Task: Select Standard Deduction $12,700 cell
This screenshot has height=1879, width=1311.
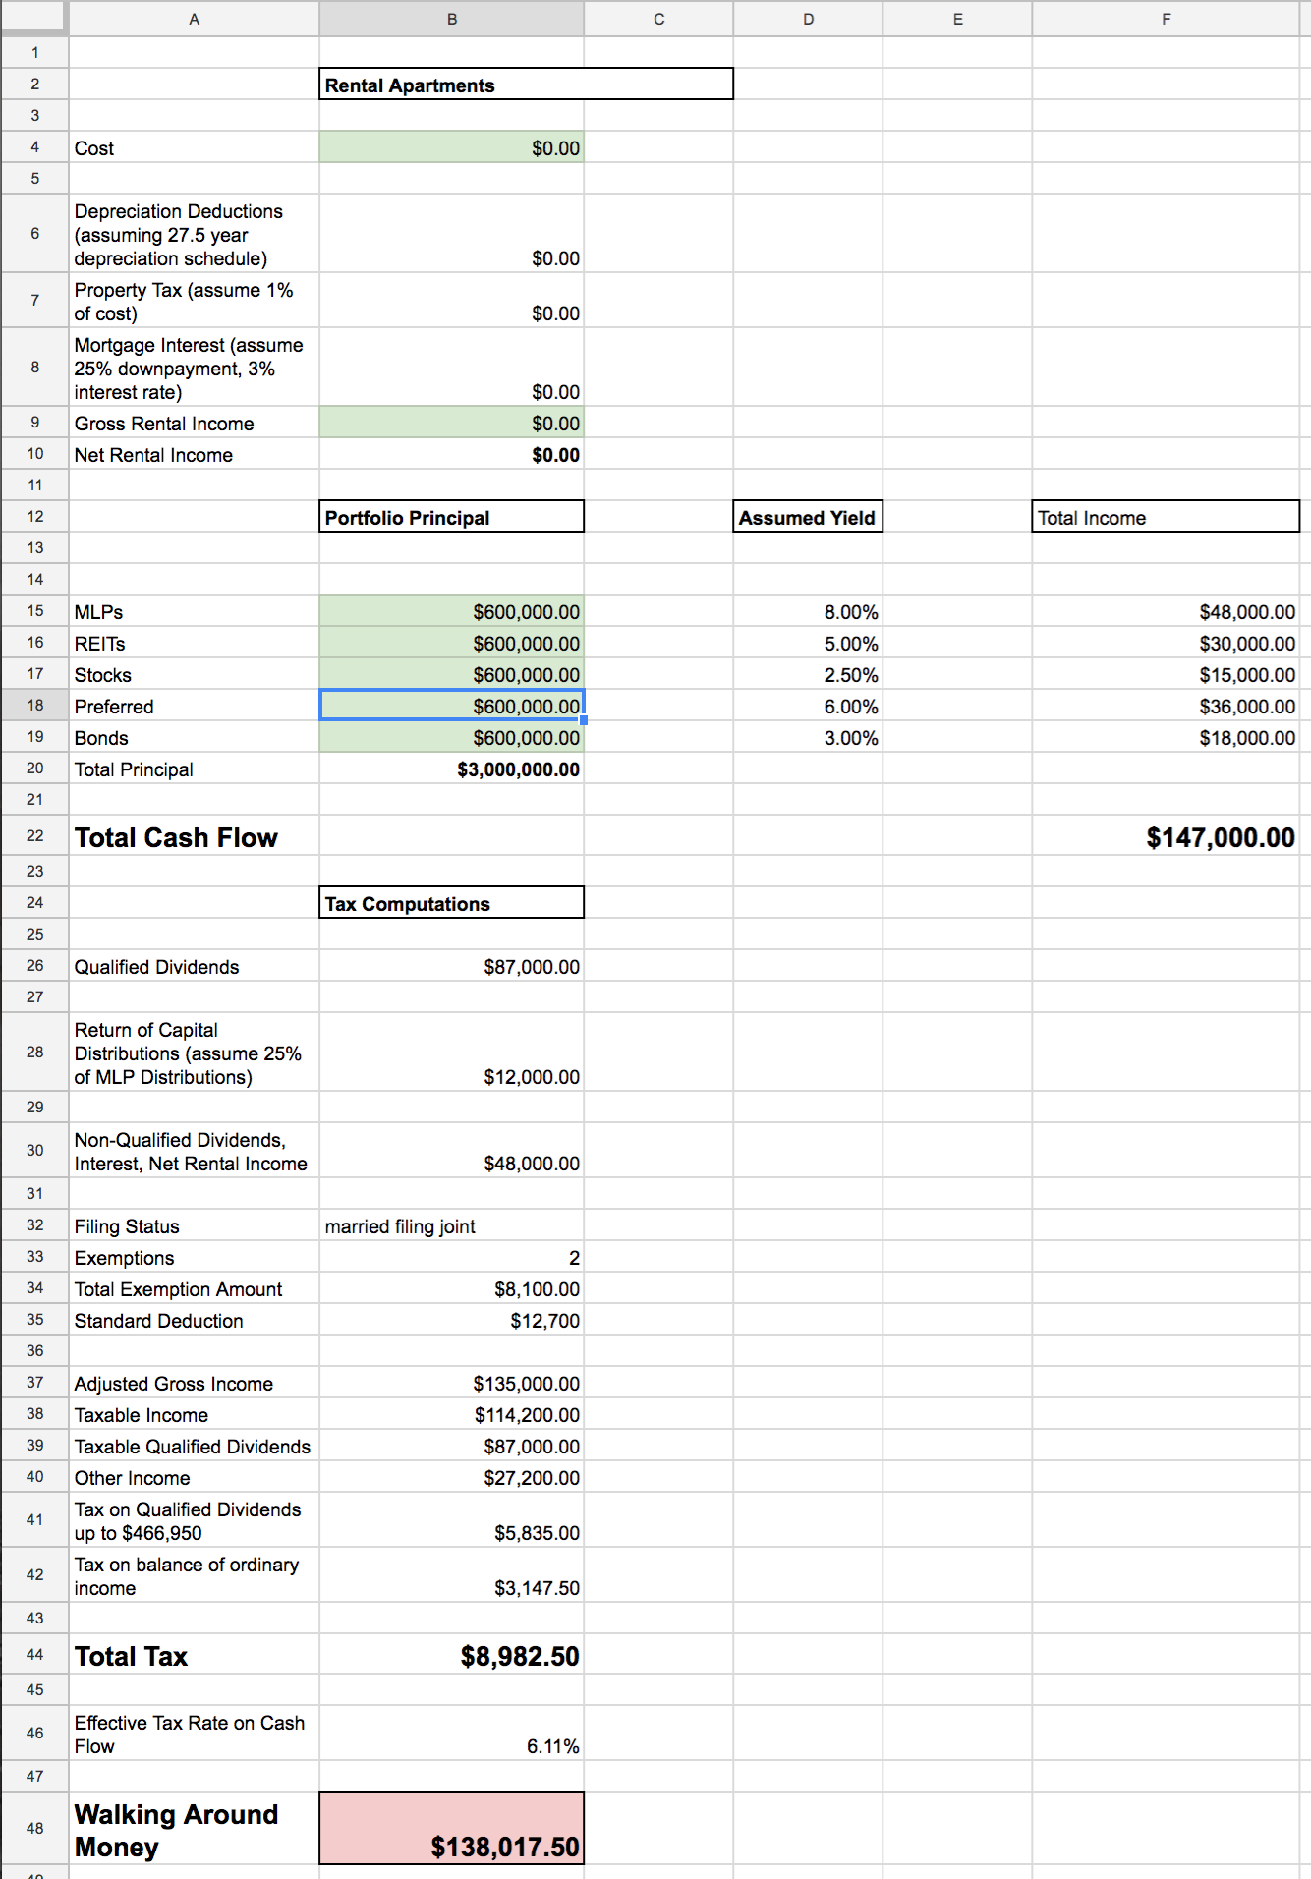Action: tap(452, 1320)
